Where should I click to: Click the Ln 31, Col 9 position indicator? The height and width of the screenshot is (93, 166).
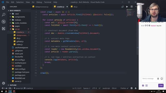tap(77, 88)
